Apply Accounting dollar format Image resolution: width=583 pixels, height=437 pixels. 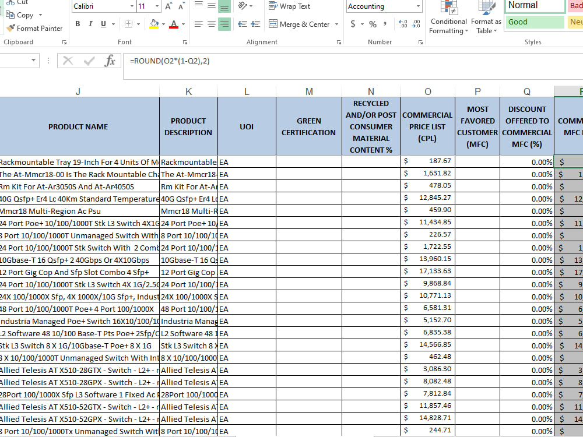point(353,24)
